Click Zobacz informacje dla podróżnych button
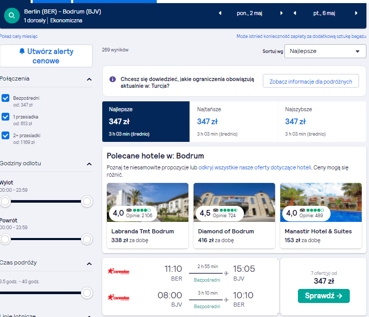The image size is (369, 317). (311, 82)
